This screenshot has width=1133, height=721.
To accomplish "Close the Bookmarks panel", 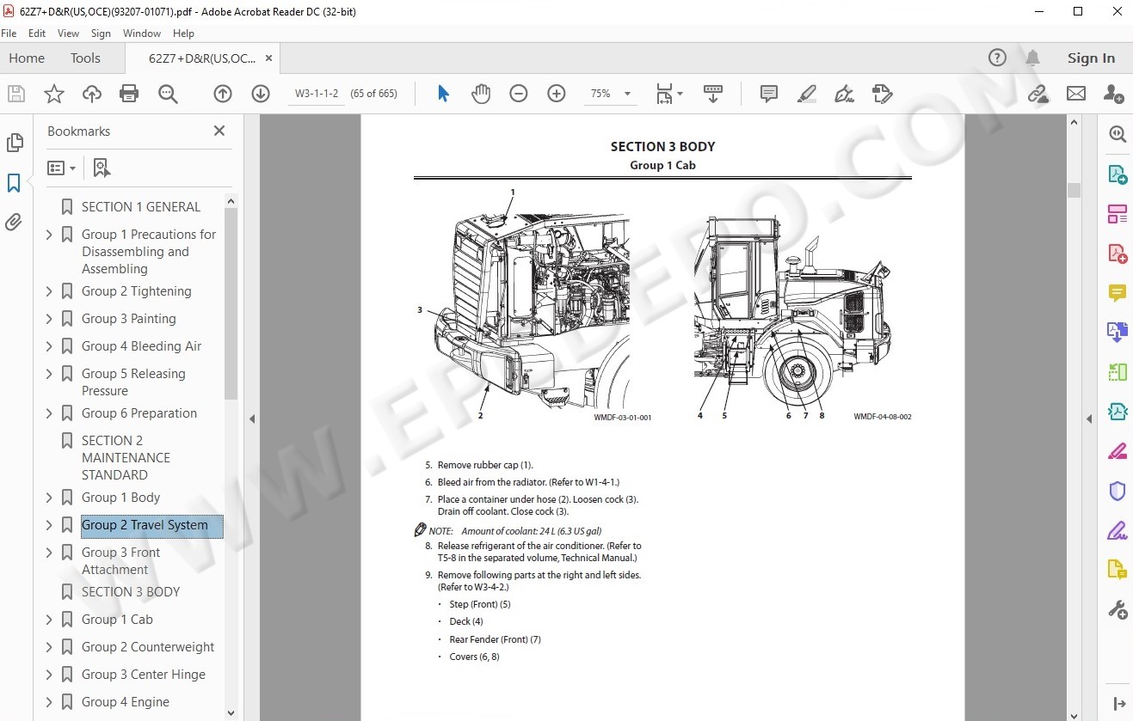I will (x=219, y=131).
